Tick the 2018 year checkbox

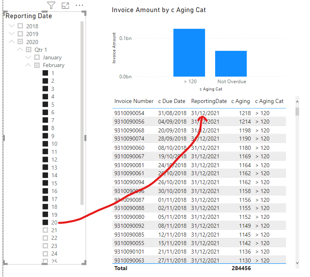pos(20,26)
